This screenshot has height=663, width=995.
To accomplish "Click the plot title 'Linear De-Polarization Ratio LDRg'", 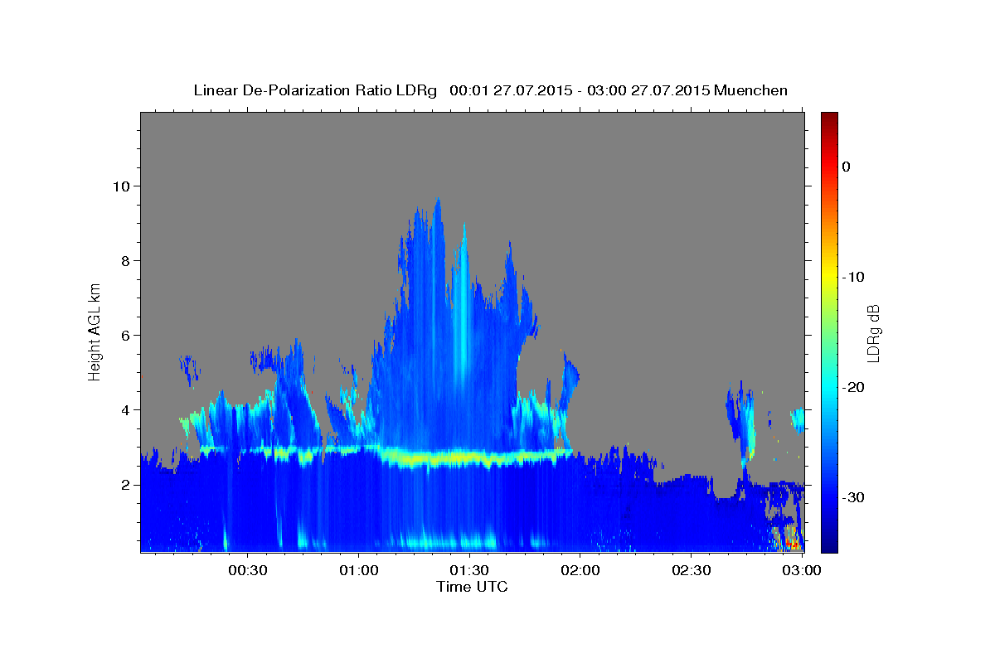I will click(x=315, y=90).
